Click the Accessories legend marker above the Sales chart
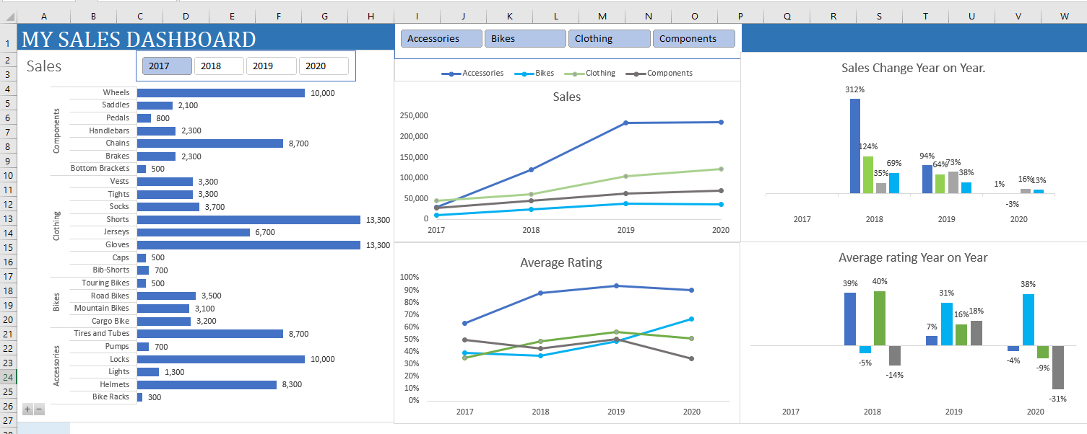Image resolution: width=1087 pixels, height=434 pixels. [x=451, y=74]
